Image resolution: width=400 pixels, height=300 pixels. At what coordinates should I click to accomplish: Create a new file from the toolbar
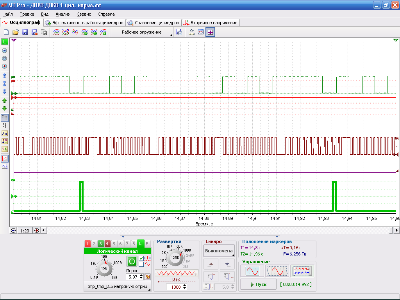pyautogui.click(x=6, y=32)
